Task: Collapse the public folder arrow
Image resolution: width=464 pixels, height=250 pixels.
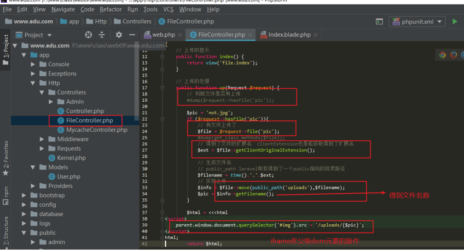Action: point(24,233)
